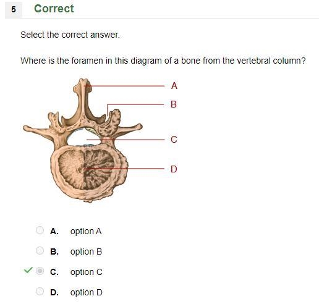The height and width of the screenshot is (304, 319).
Task: Select radio button for option C
Action: click(40, 271)
